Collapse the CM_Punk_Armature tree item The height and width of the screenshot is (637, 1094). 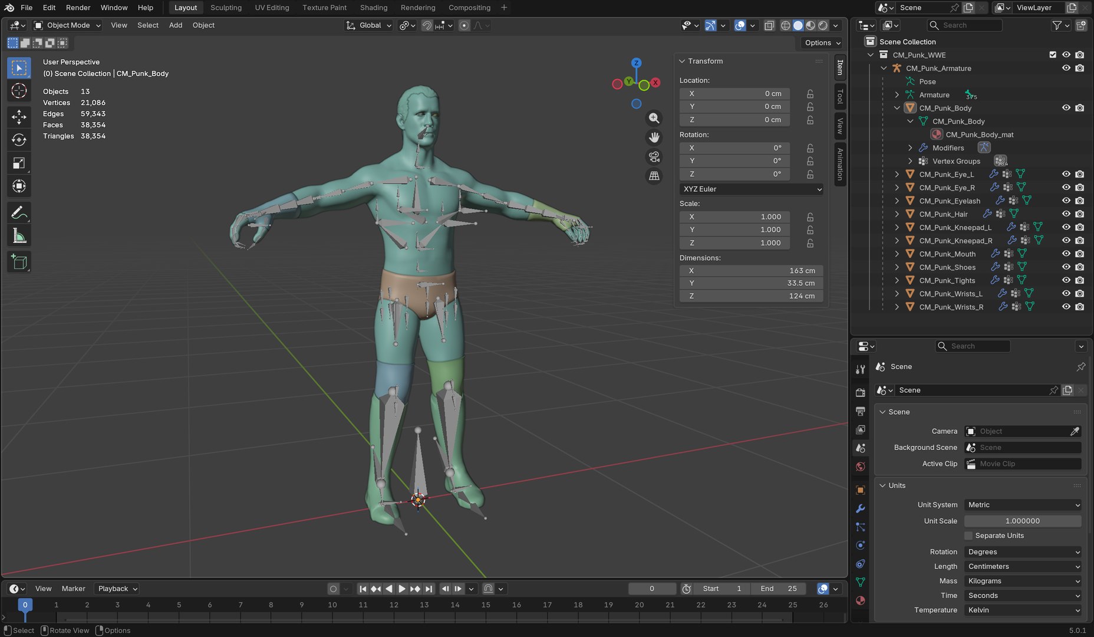coord(884,68)
